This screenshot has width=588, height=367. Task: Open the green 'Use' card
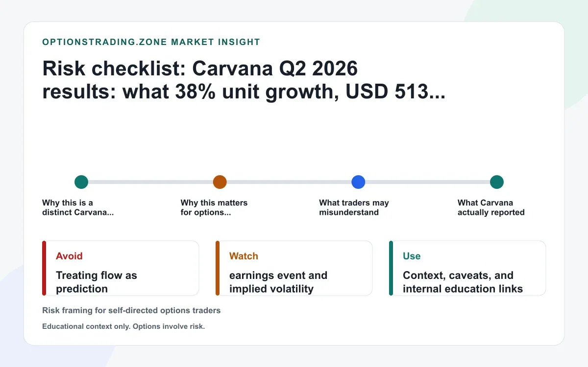(467, 268)
